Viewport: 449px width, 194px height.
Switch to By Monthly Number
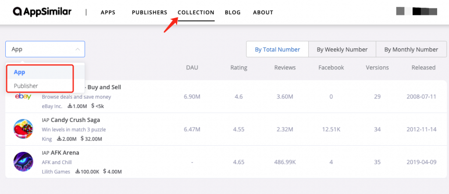pos(411,49)
